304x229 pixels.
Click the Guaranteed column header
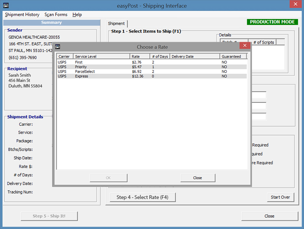click(234, 57)
